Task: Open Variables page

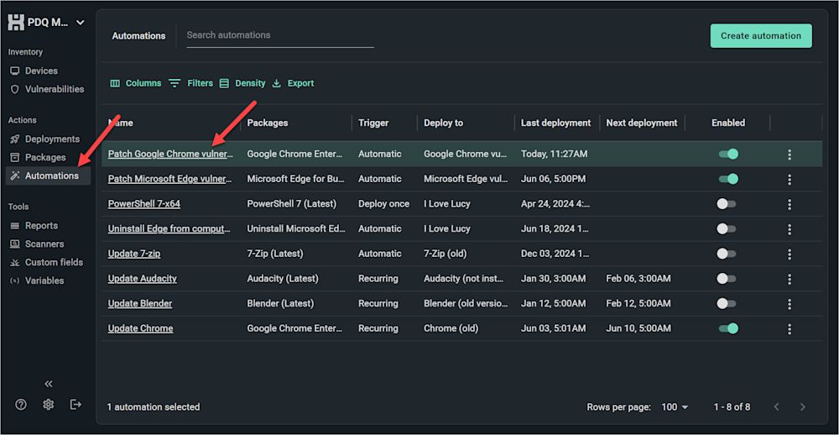Action: pyautogui.click(x=37, y=280)
